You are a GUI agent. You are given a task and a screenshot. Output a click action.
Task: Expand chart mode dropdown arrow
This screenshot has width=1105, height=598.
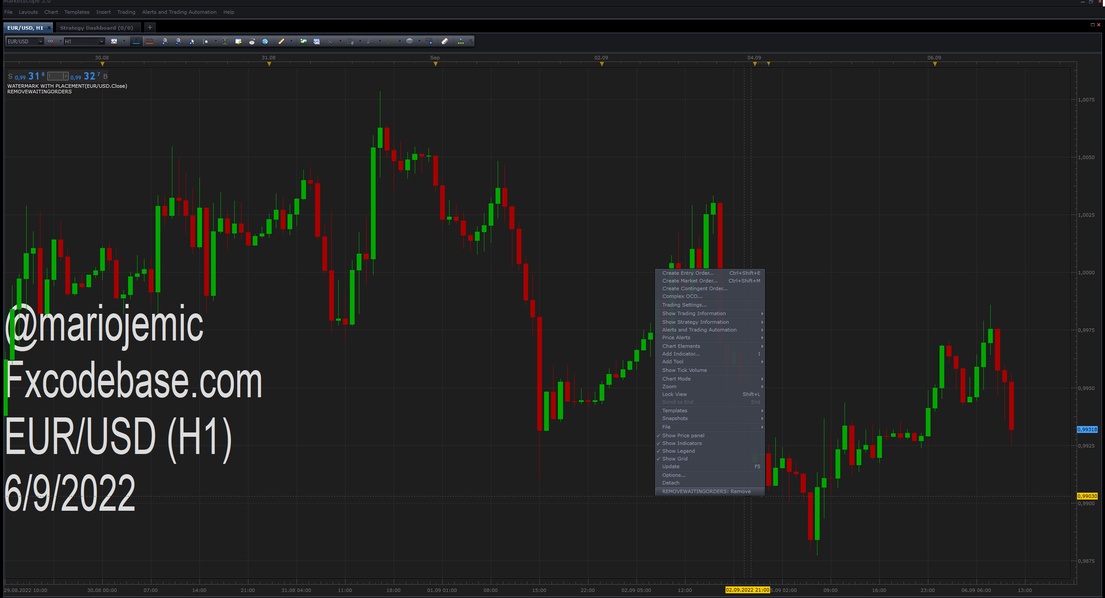124,42
